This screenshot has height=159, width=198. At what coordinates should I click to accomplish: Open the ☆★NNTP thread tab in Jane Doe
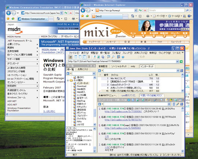[x=108, y=96]
